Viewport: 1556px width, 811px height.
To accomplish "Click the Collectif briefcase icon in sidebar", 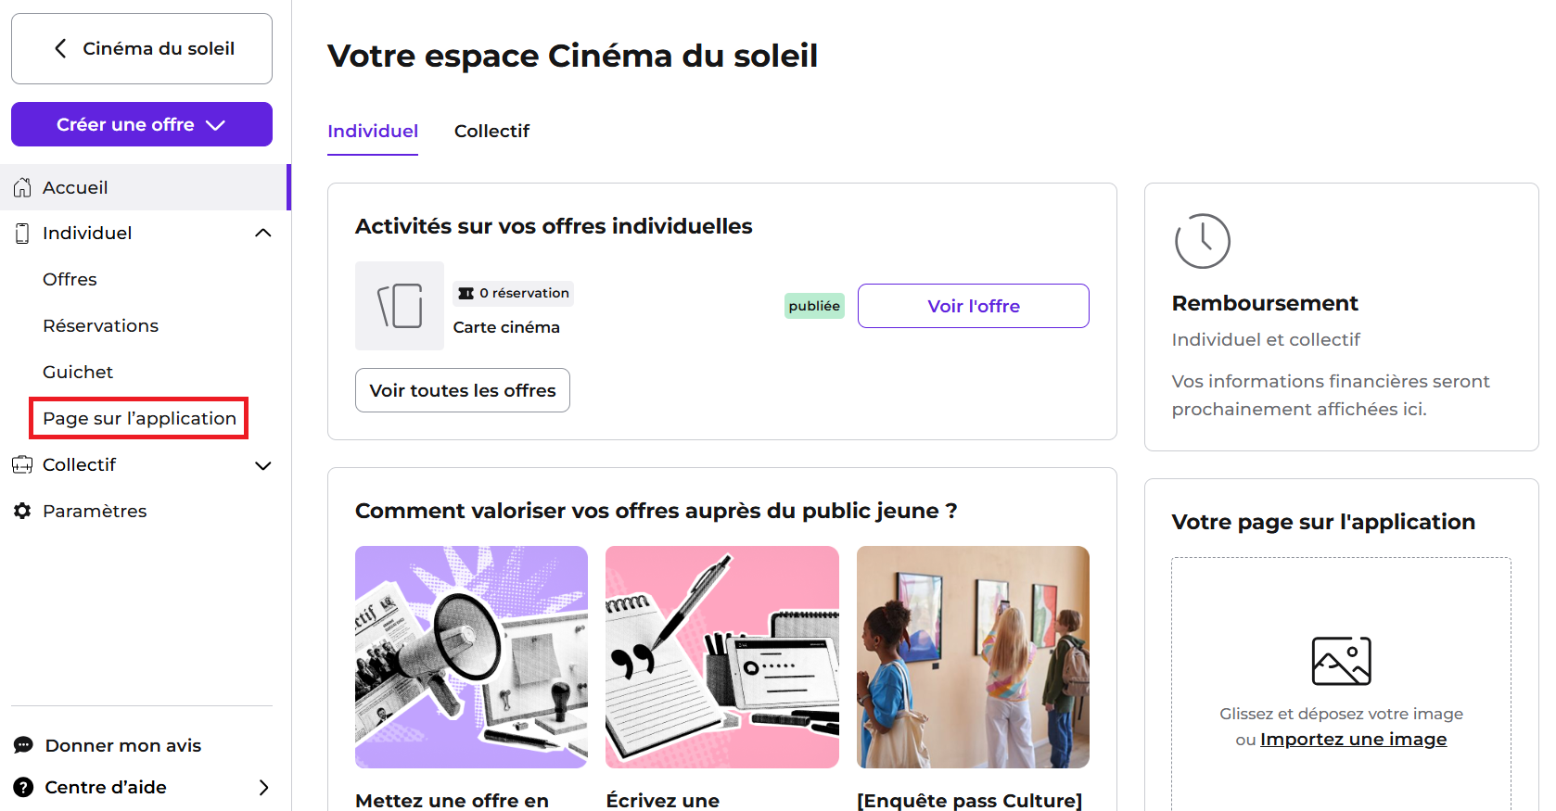I will point(22,464).
